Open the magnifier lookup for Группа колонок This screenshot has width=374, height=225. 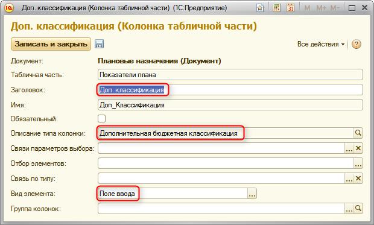tap(358, 209)
